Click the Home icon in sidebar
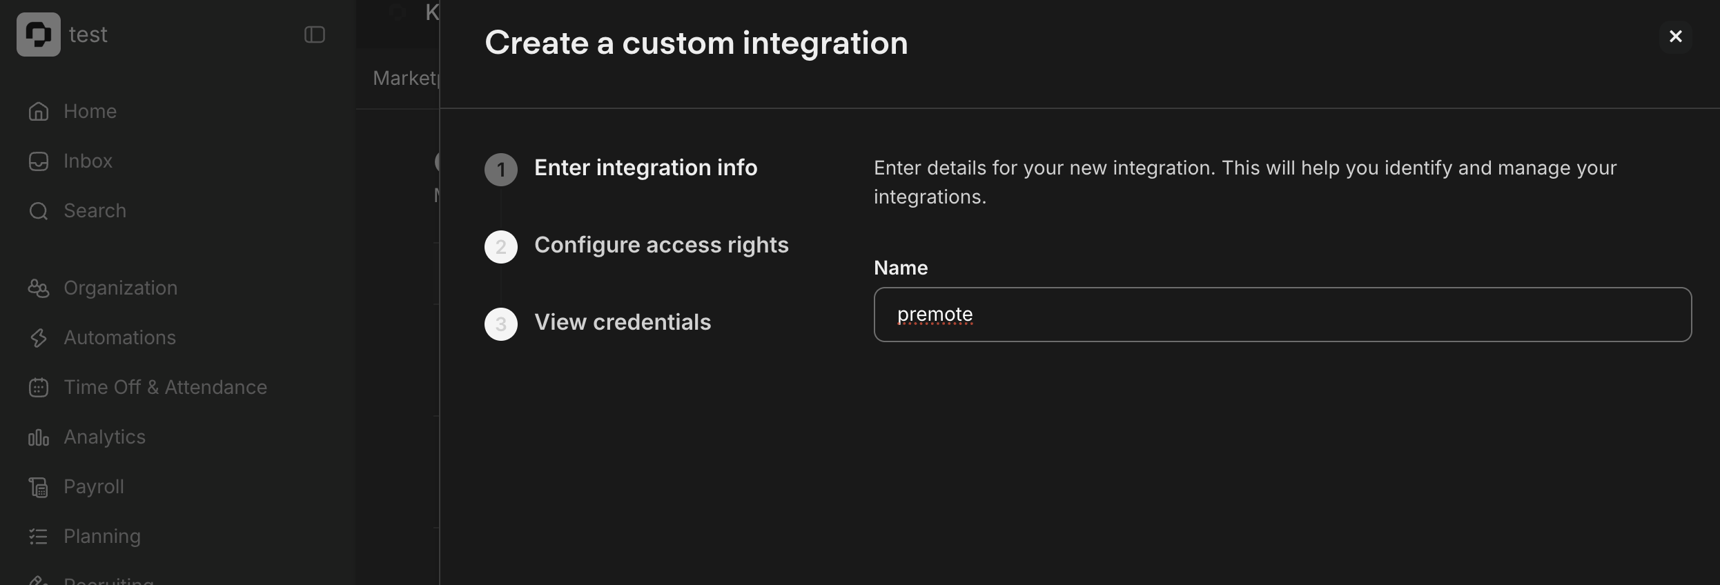 [39, 111]
